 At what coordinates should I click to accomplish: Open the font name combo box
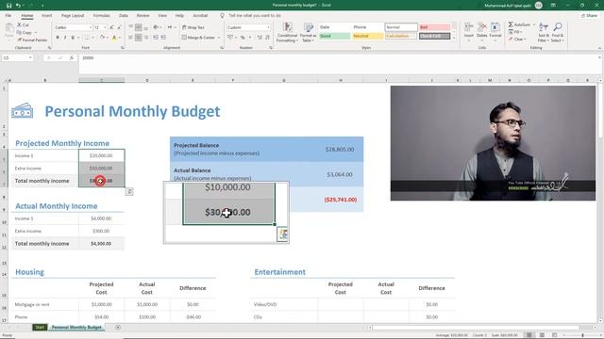click(x=74, y=27)
